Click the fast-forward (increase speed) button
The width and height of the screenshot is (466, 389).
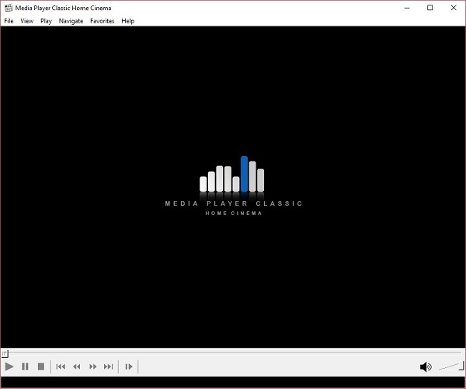coord(93,366)
